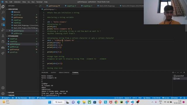
Task: Click Go Live in the status bar
Action: pos(166,98)
